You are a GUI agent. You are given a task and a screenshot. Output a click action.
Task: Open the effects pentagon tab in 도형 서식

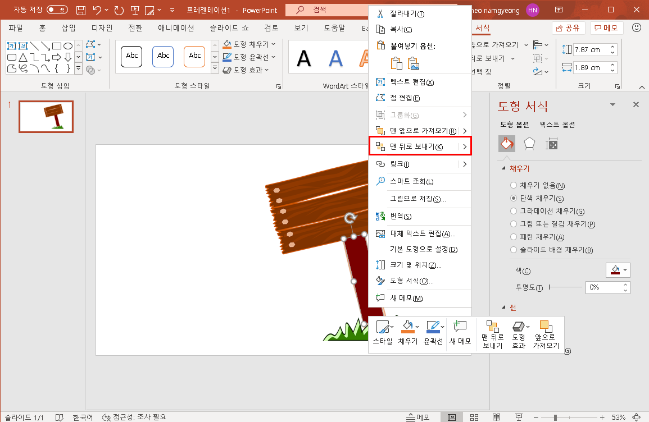click(529, 144)
